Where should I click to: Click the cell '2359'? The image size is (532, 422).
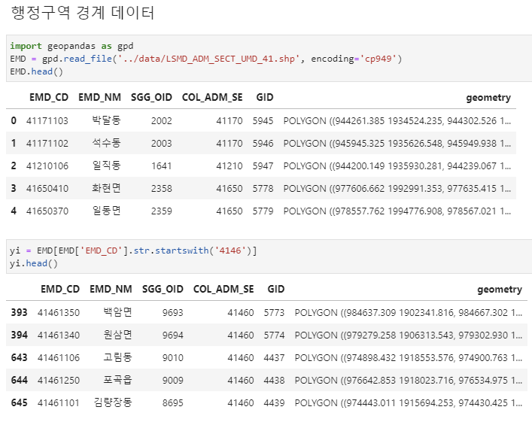162,211
